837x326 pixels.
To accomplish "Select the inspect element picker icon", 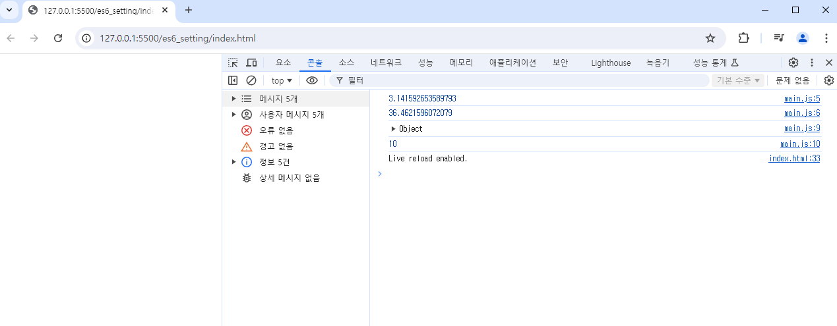I will (233, 63).
